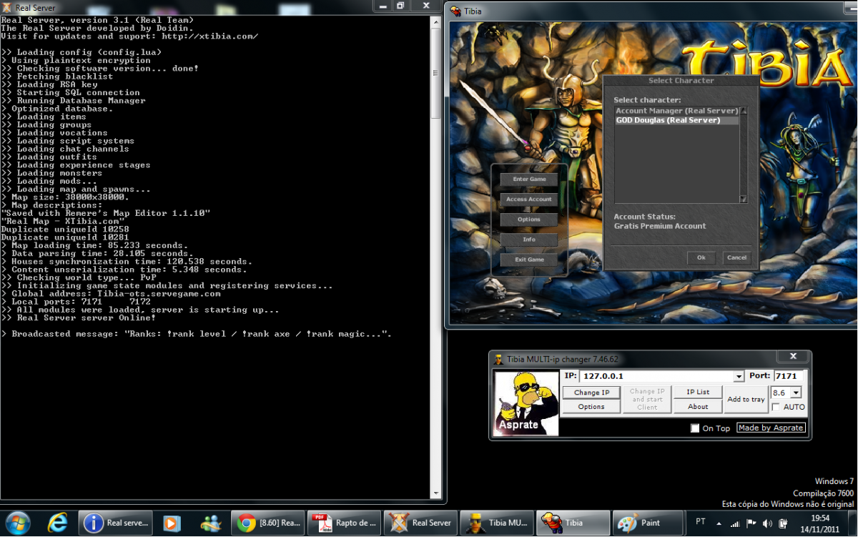This screenshot has width=858, height=537.
Task: Switch to Paint taskbar item
Action: point(649,523)
